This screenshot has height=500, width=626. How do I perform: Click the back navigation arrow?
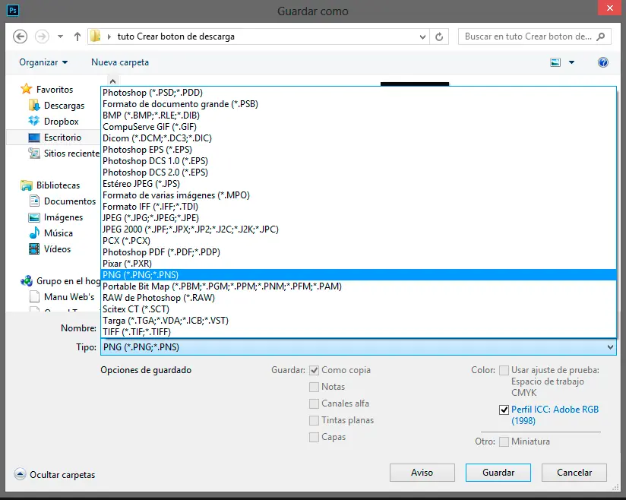[x=21, y=36]
